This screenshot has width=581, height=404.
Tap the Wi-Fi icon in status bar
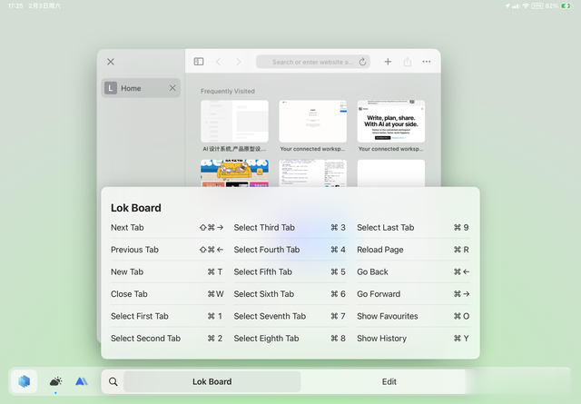[526, 6]
